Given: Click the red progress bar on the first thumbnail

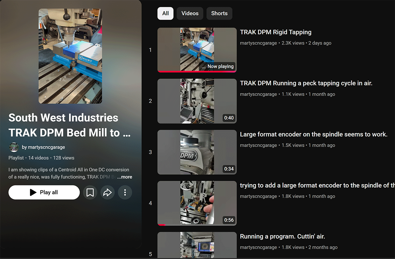Looking at the screenshot, I should click(197, 71).
